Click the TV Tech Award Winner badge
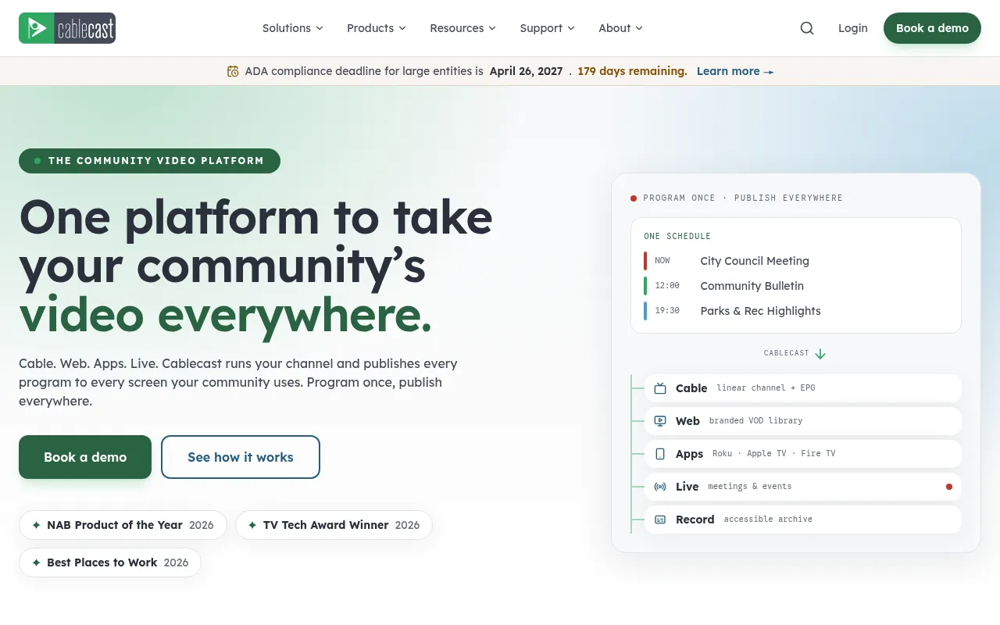The width and height of the screenshot is (1000, 625). coord(334,525)
